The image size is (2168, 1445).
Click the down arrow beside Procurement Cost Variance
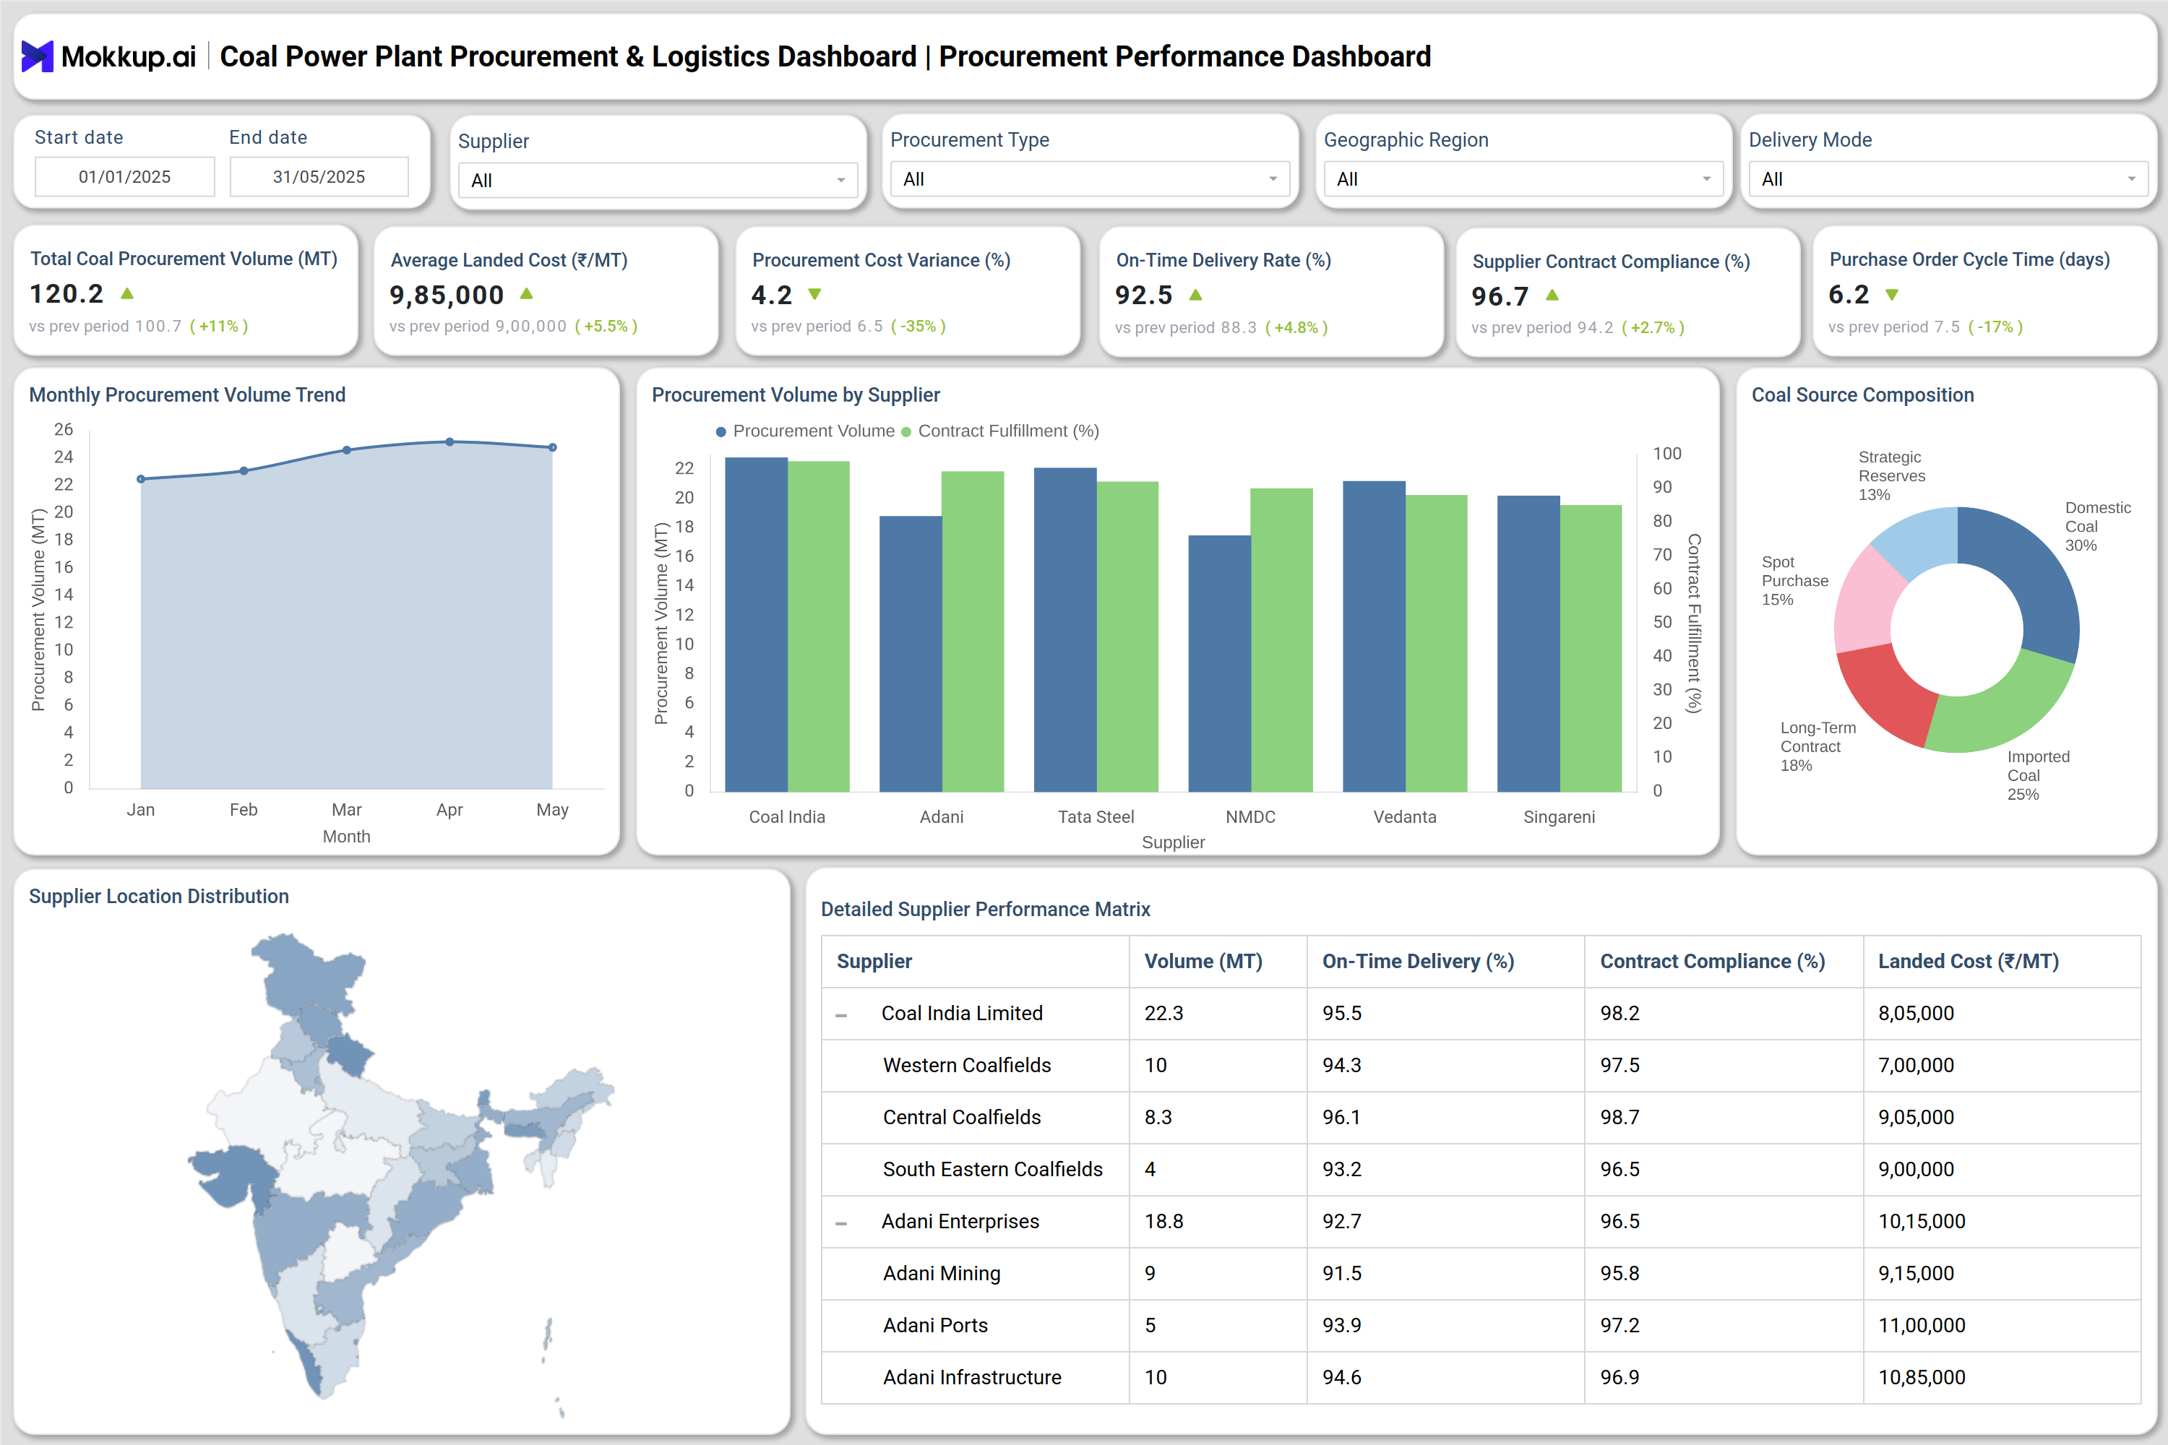815,294
